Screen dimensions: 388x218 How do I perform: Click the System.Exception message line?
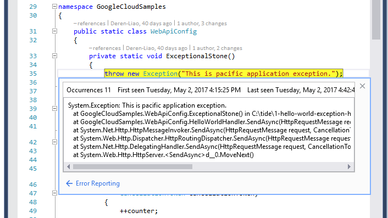tap(147, 105)
